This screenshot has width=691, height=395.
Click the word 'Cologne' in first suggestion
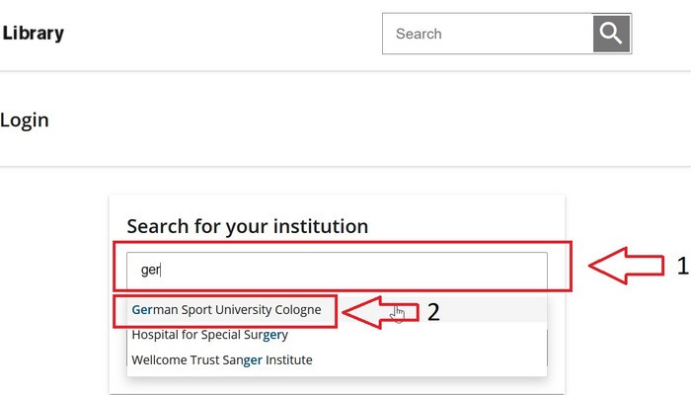tap(298, 310)
